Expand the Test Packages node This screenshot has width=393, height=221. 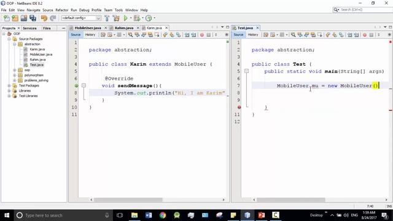point(9,85)
